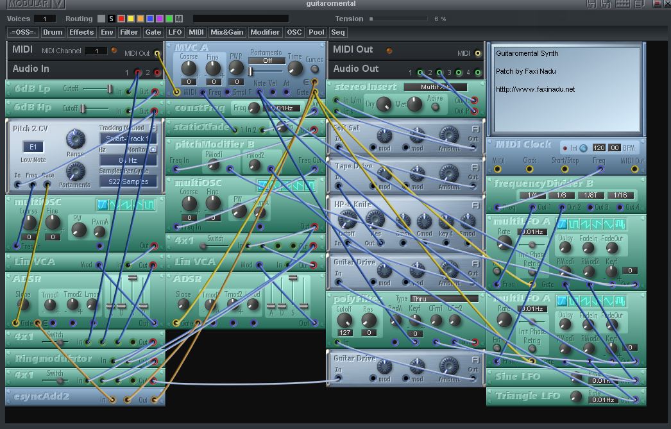Click frequencyDivider B Out 3 jack
Viewport: 671px width, 429px height.
pos(590,207)
